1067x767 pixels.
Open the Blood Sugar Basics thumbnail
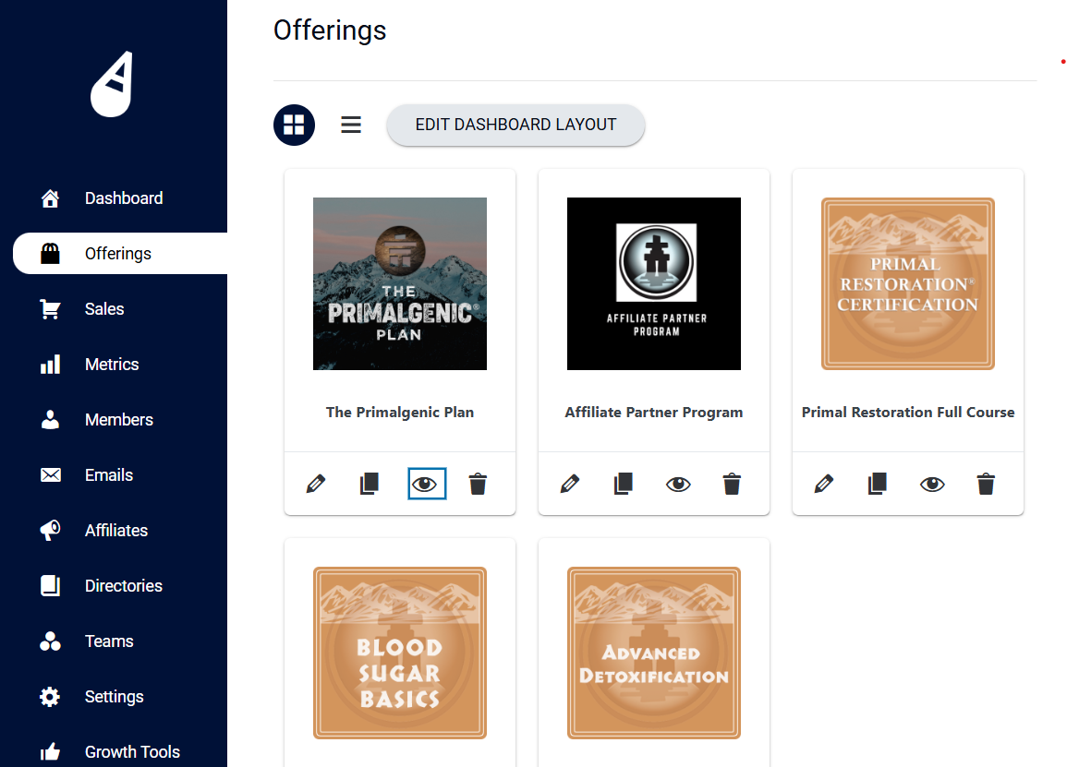coord(400,653)
